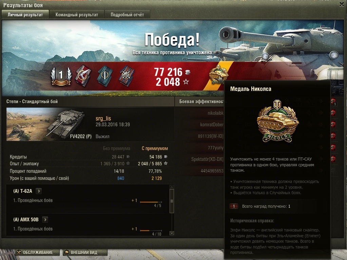This screenshot has width=347, height=260.
Task: Click the blue-red ribbon with cross medal
Action: click(127, 76)
